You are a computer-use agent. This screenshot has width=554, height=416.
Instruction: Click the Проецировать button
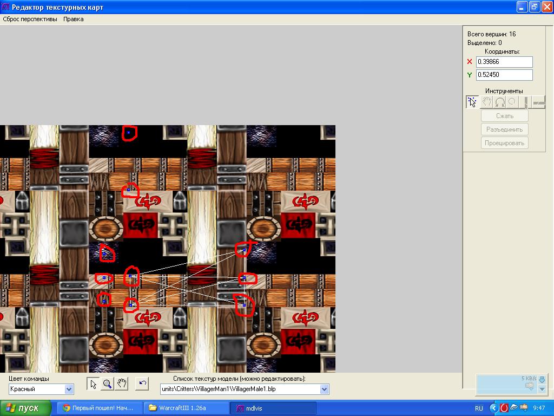click(x=505, y=143)
